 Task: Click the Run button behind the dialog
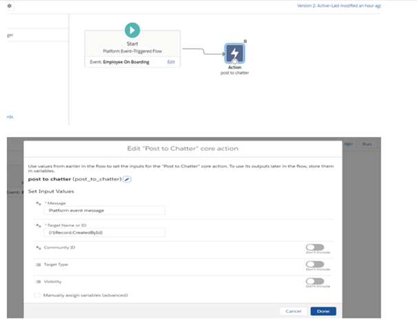(367, 144)
